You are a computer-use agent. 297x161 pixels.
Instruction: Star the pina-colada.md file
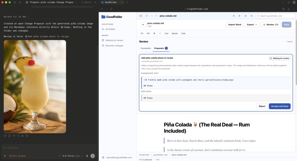tap(245, 16)
